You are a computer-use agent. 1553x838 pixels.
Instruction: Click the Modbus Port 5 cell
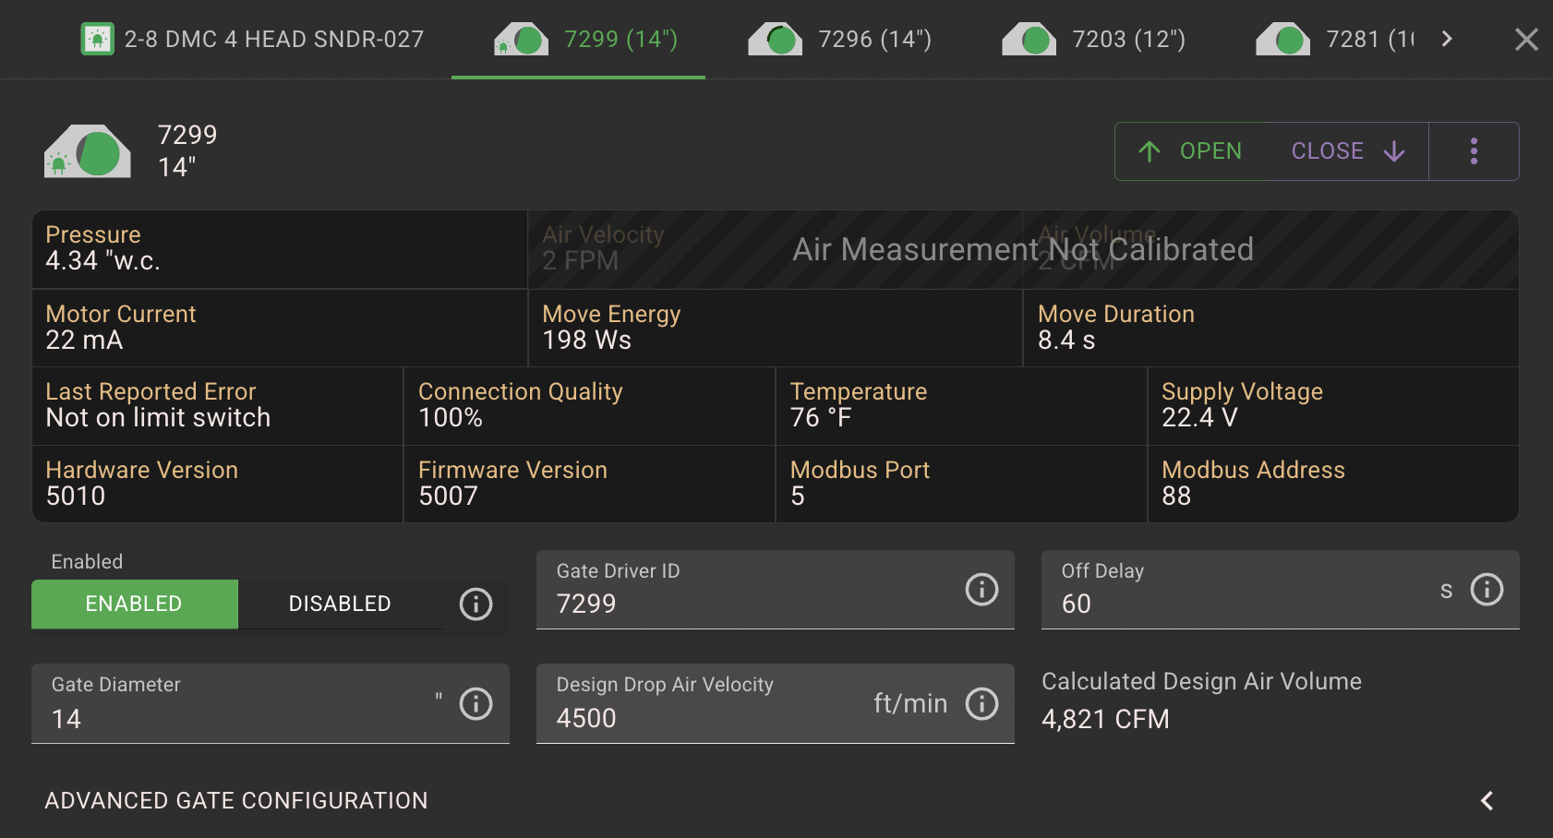tap(961, 484)
